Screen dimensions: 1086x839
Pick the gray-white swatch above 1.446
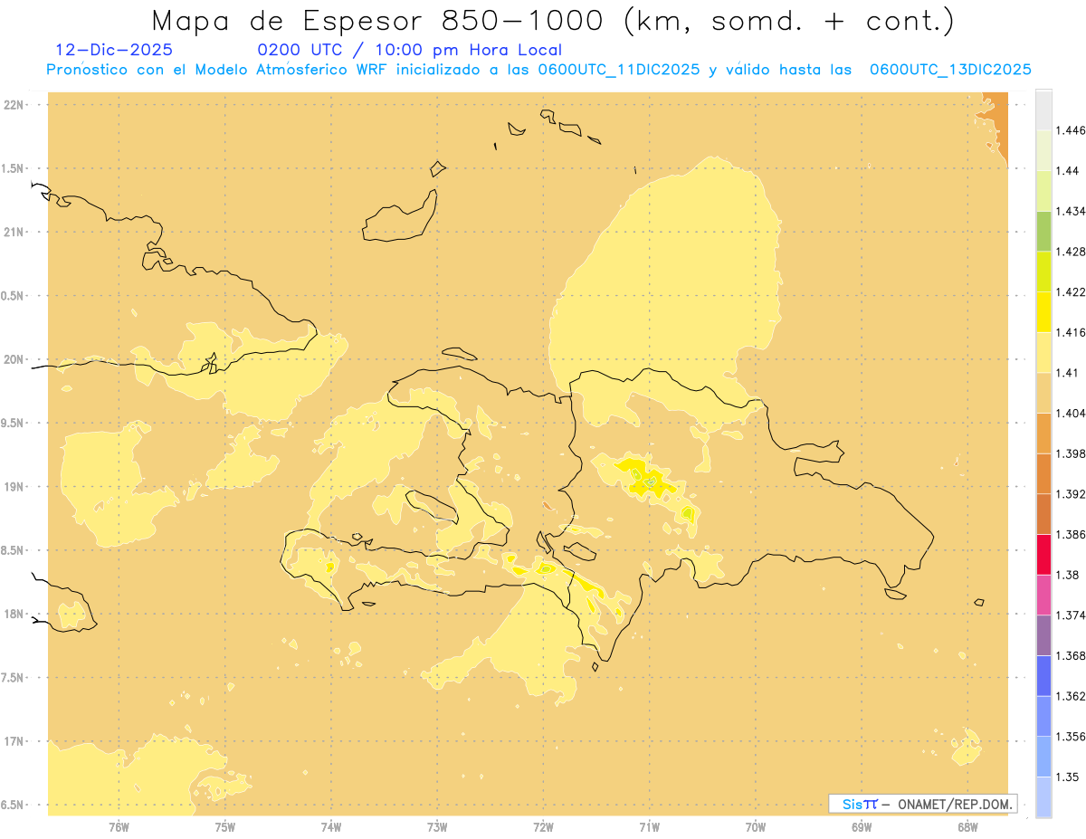tap(1043, 110)
